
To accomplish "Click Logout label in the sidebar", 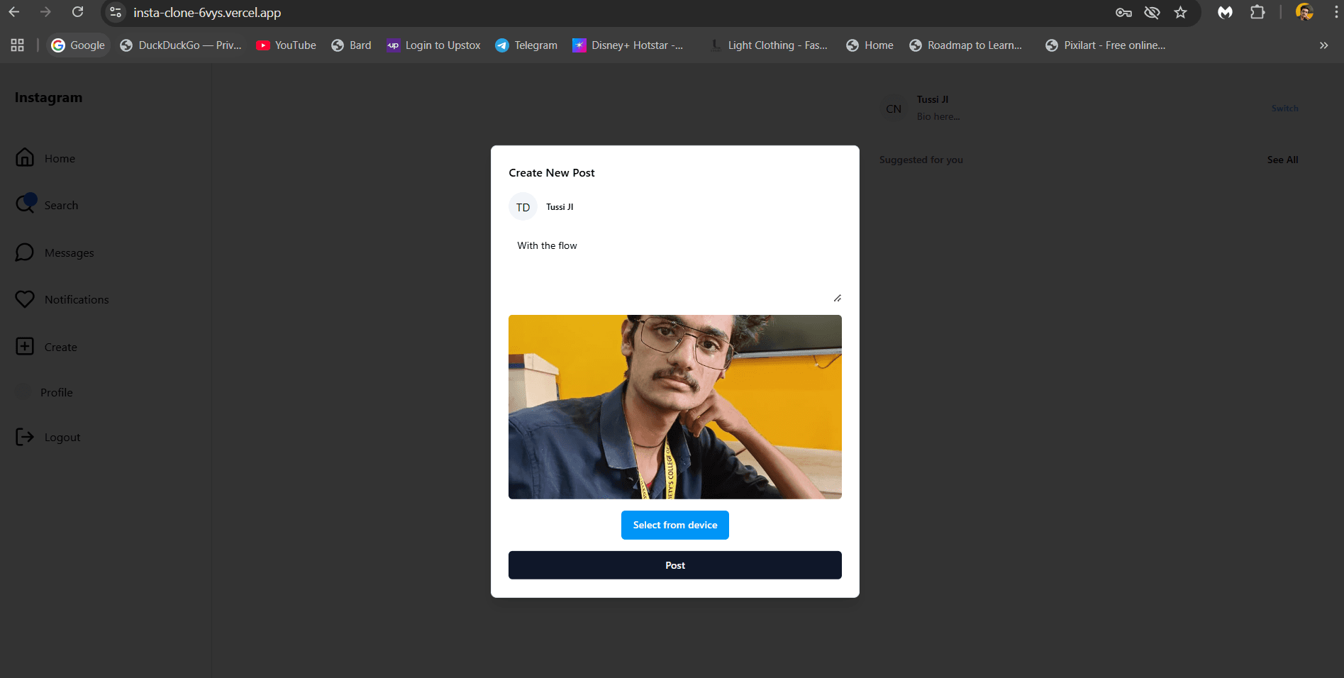I will tap(62, 438).
